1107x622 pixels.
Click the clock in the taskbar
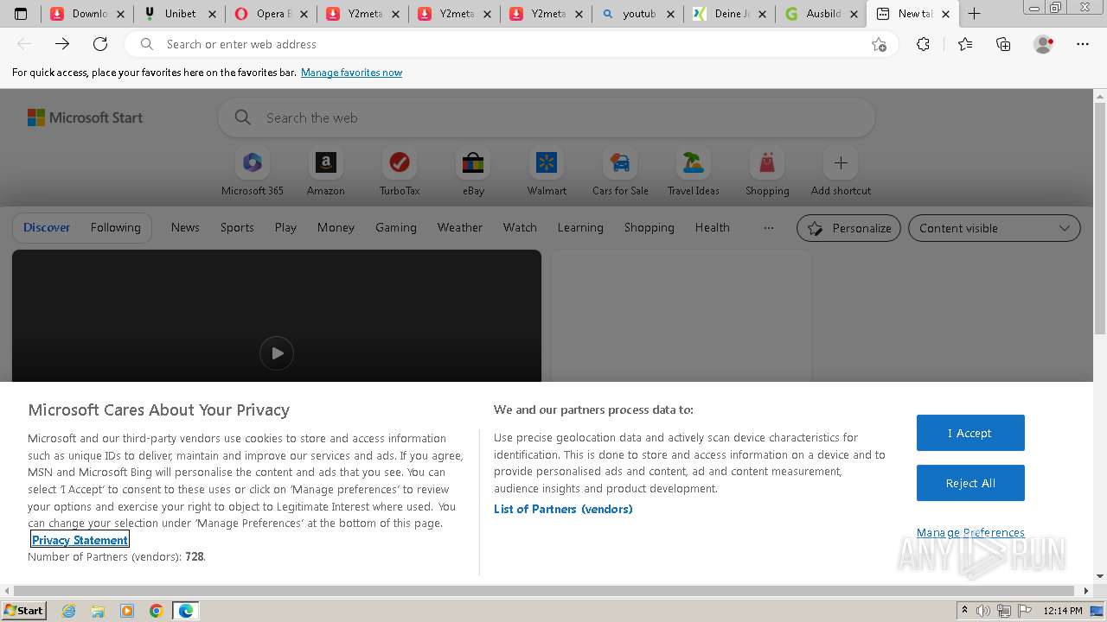pos(1063,611)
